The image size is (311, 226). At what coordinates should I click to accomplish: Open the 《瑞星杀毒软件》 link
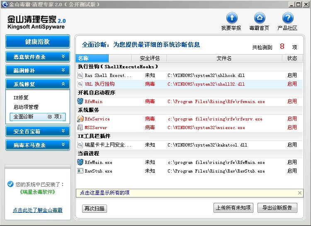click(x=38, y=192)
